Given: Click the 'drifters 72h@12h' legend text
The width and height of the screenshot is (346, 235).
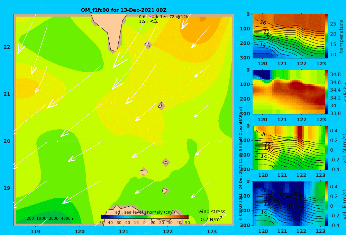Looking at the screenshot, I should pos(172,17).
